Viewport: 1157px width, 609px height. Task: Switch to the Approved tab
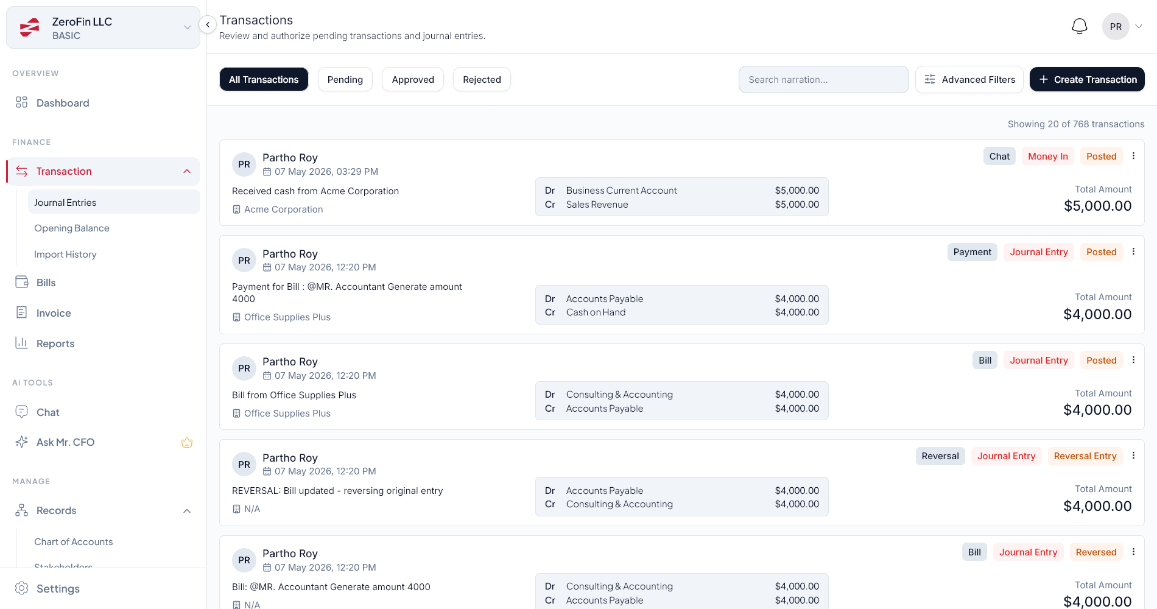(x=413, y=79)
